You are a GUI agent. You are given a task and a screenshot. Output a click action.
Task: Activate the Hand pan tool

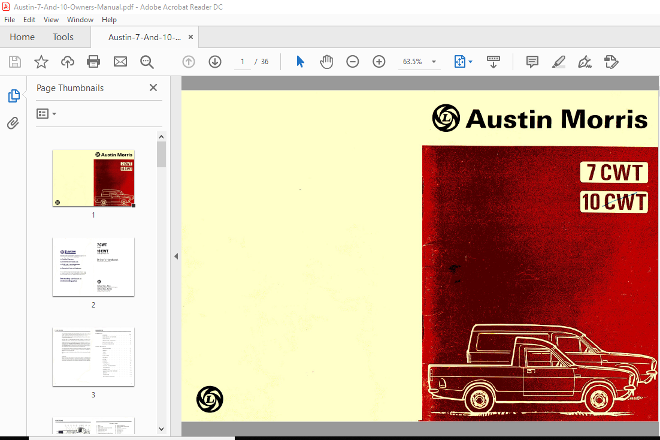coord(326,62)
